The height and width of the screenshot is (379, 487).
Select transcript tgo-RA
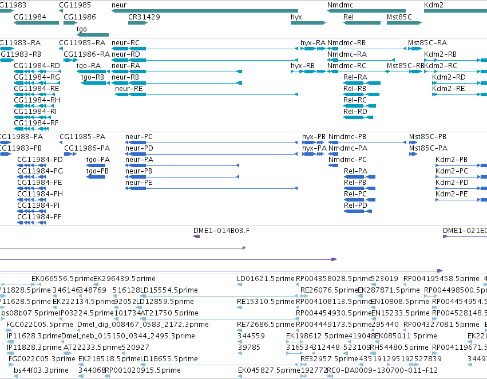pyautogui.click(x=93, y=72)
